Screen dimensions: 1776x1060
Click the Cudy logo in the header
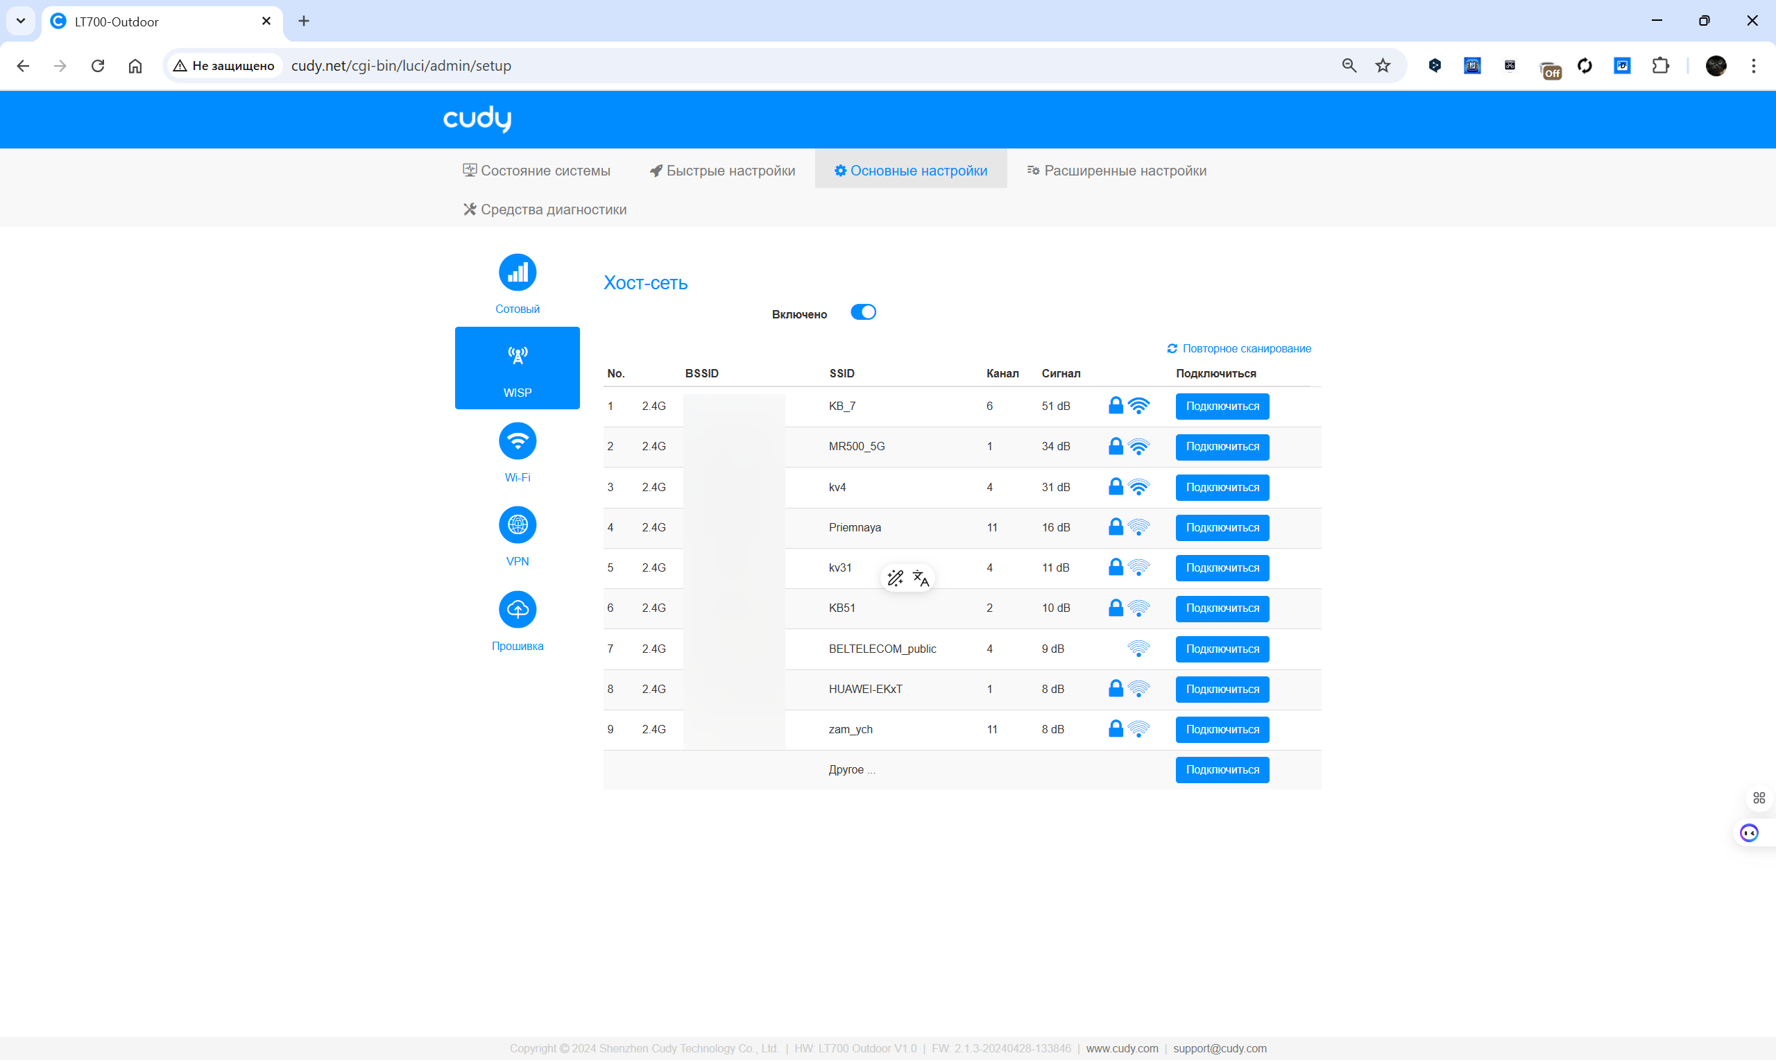coord(477,119)
